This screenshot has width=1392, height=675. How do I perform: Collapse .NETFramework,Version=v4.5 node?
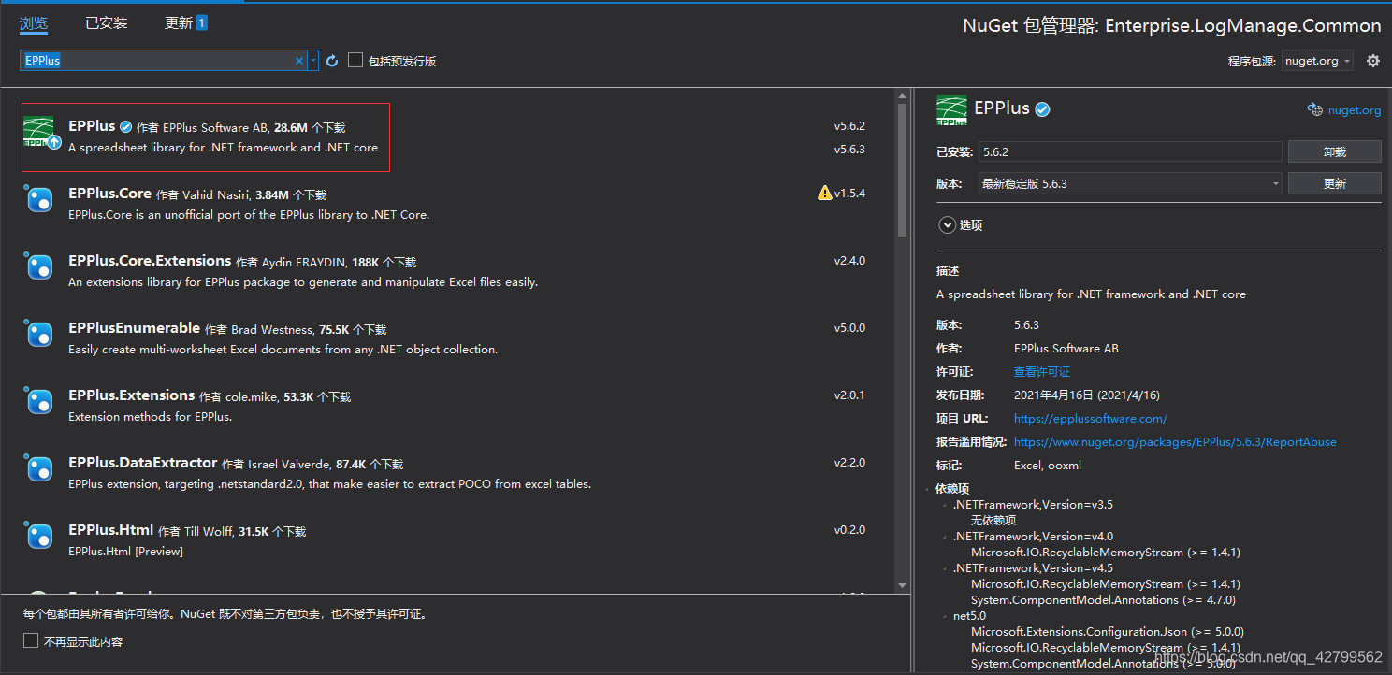(x=946, y=568)
